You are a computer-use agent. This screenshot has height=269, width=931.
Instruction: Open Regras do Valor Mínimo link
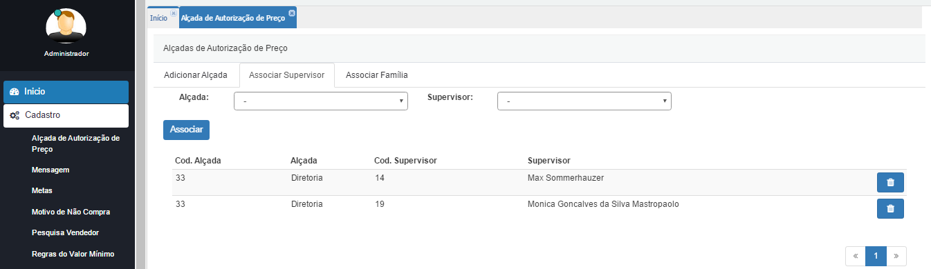[73, 254]
